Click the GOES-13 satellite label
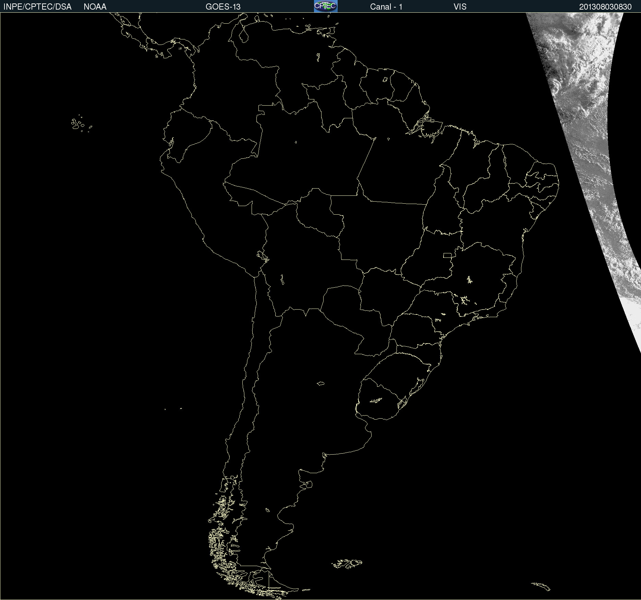Image resolution: width=641 pixels, height=600 pixels. coord(223,7)
